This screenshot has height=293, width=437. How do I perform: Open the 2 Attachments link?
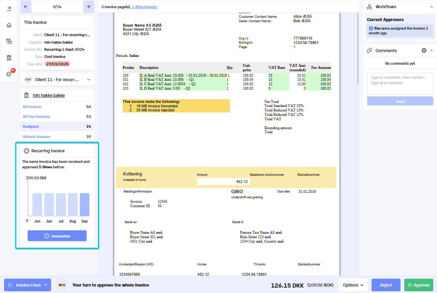pos(144,7)
